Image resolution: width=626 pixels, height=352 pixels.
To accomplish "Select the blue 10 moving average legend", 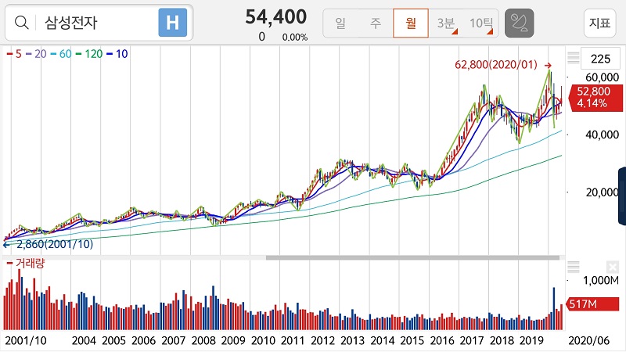I will click(117, 54).
